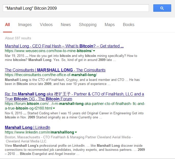Screen dimensions: 175x159
Task: Open The Coinsultants MARSHALL LONG result
Action: coord(55,70)
